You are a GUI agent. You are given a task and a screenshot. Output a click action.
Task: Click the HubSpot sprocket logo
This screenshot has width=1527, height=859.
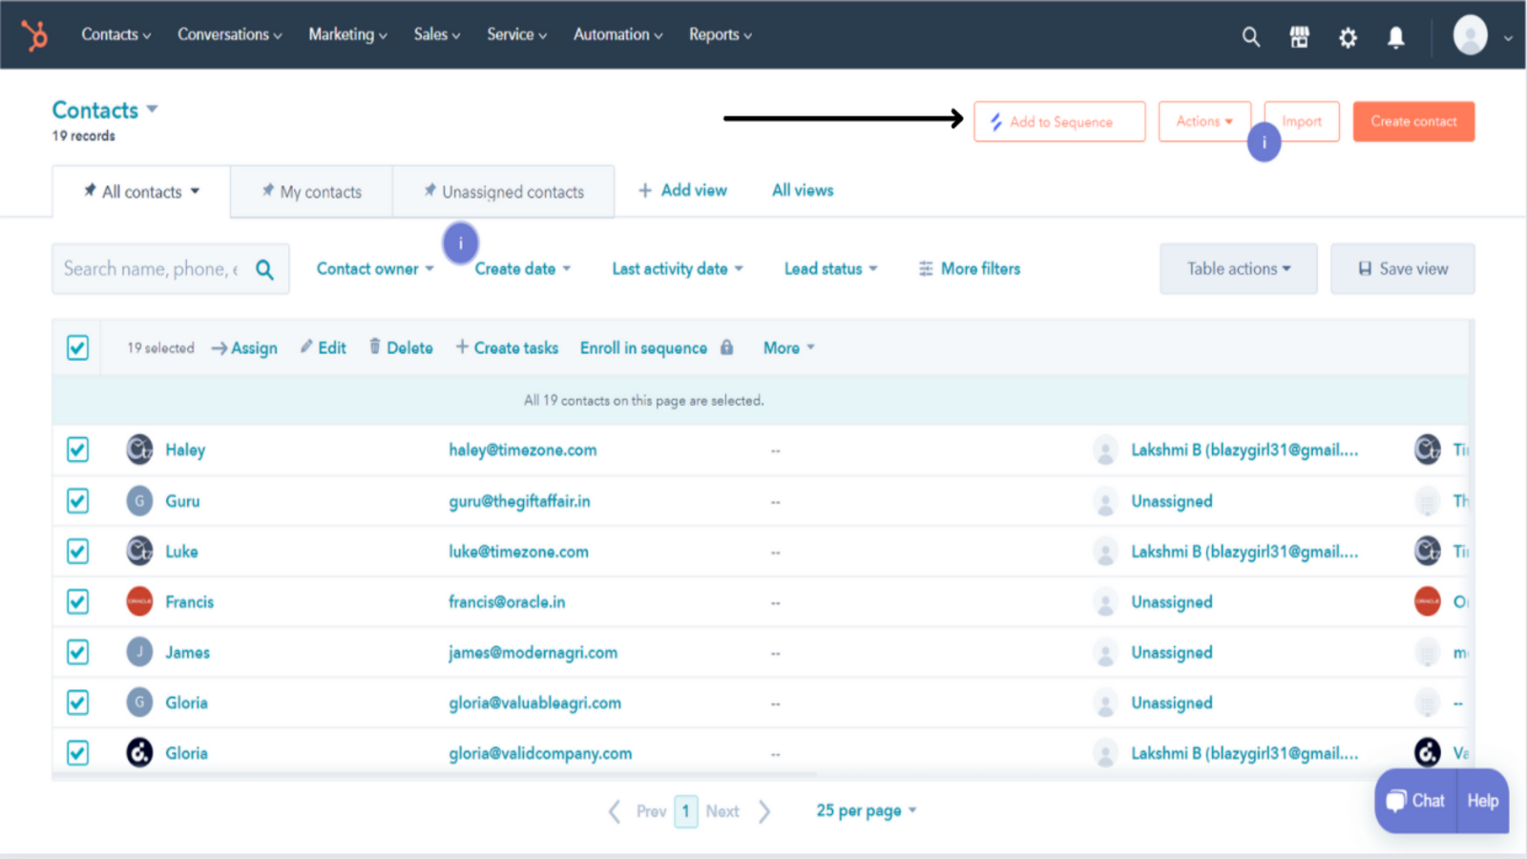[x=35, y=35]
